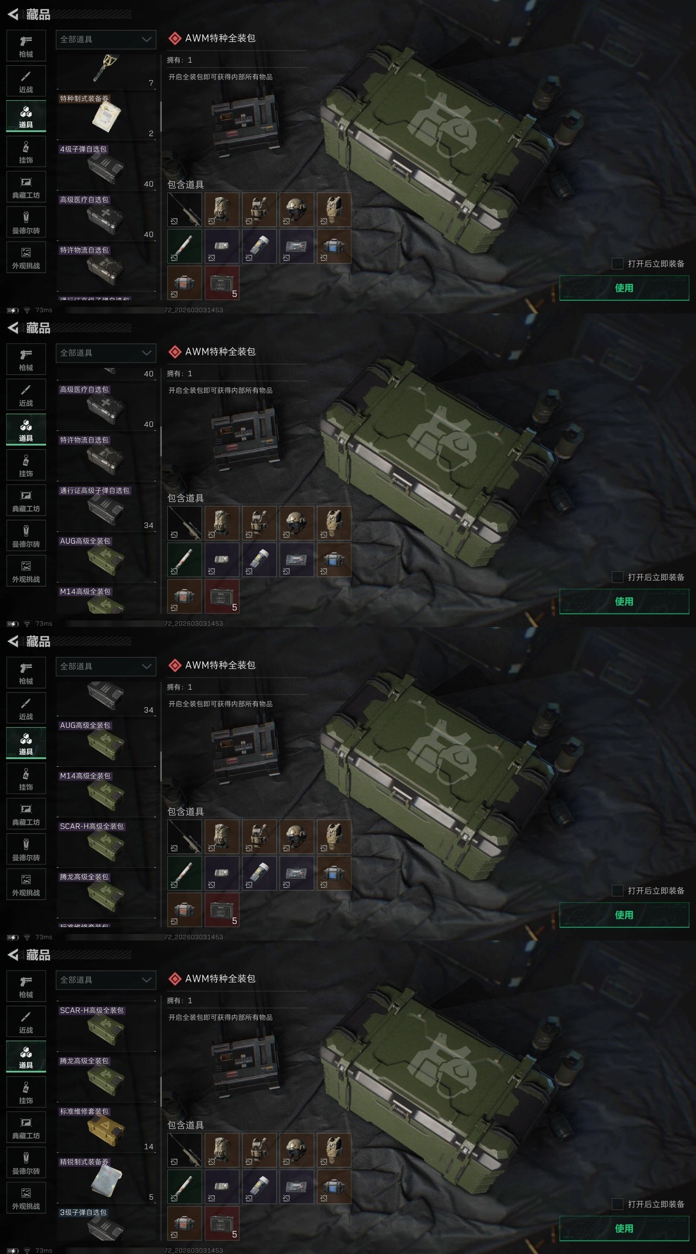The width and height of the screenshot is (696, 1254).
Task: Click 使用 button in screen listing 4级子弹自选包
Action: tap(624, 288)
